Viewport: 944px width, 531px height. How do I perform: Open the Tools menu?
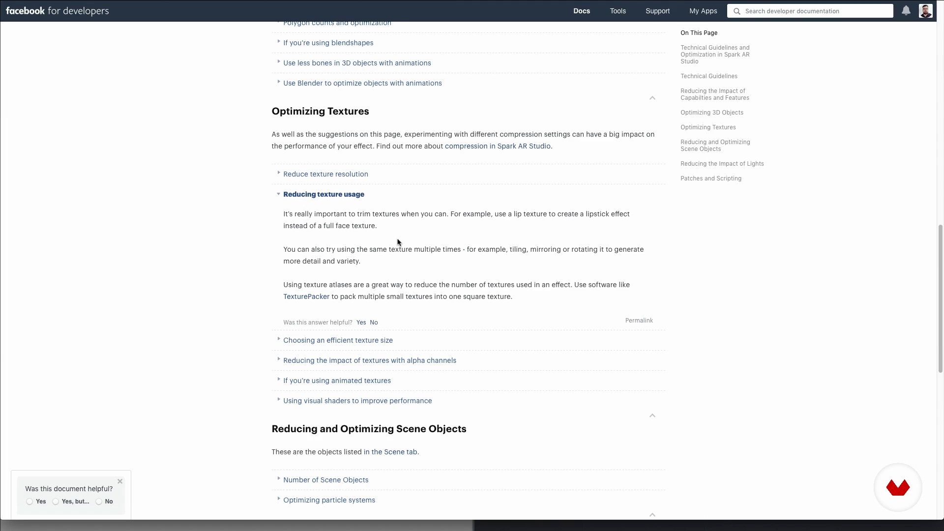coord(618,11)
